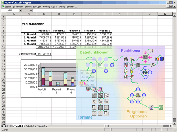Viewport: 177px width, 132px height.
Task: Click the fx function icon
Action: 153,65
